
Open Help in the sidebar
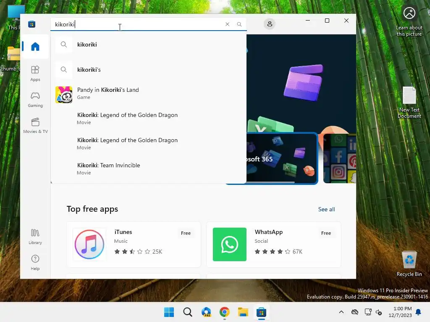click(x=35, y=262)
